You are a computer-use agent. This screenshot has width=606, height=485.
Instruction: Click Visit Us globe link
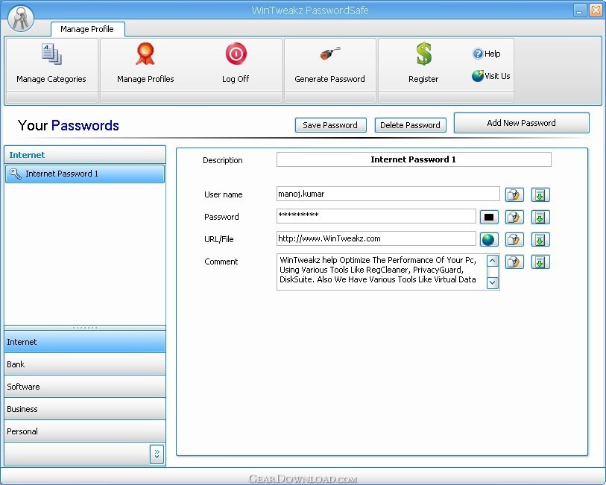pyautogui.click(x=490, y=76)
